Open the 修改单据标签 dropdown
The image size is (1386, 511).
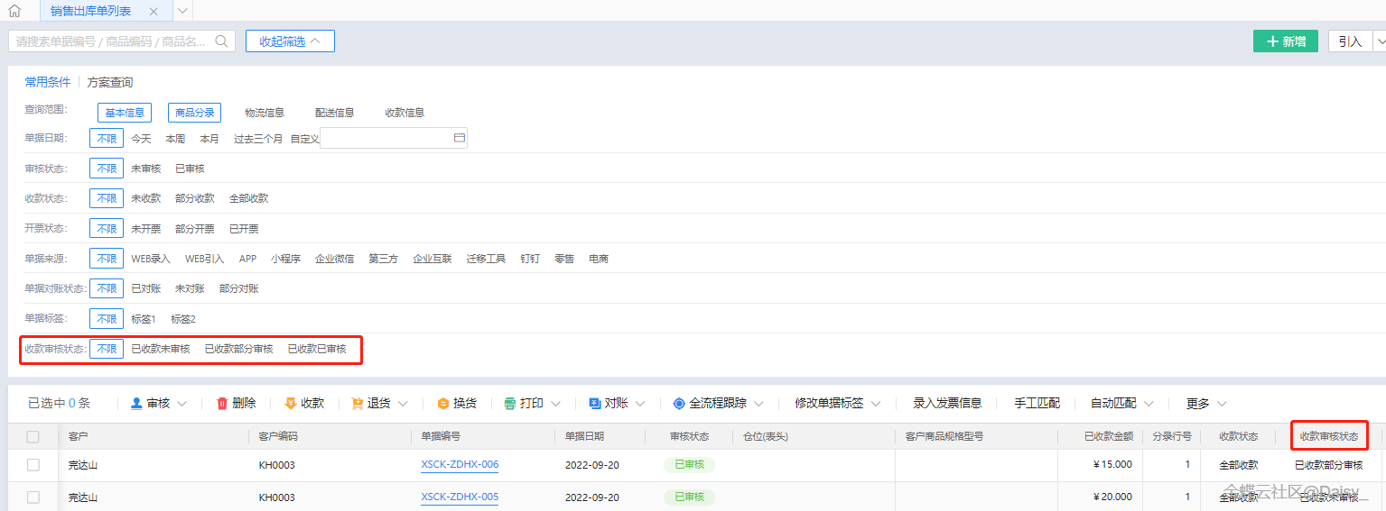(x=837, y=403)
